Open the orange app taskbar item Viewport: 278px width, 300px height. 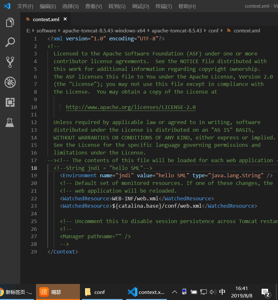pos(58,292)
